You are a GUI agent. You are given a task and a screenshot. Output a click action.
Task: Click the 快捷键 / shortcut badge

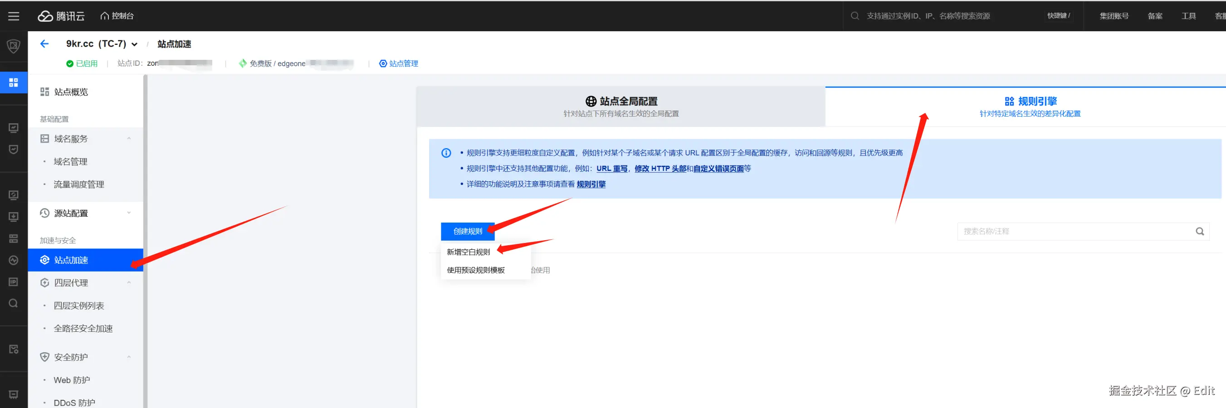pyautogui.click(x=1059, y=16)
